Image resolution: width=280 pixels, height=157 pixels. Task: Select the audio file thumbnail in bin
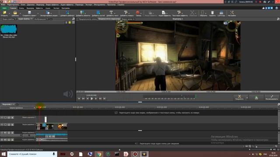tap(9, 29)
